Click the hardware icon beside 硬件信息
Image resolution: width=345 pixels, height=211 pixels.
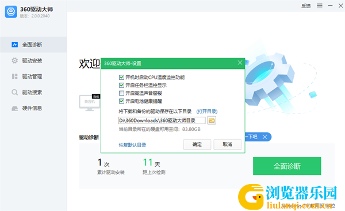point(15,108)
